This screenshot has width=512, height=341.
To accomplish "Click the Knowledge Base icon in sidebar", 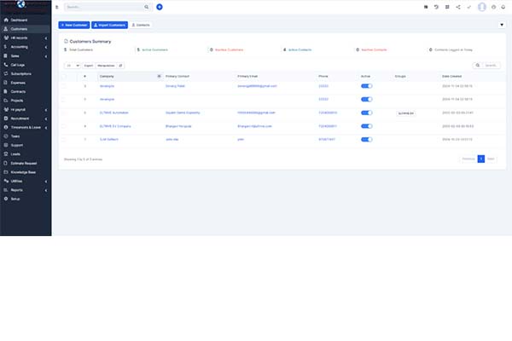I will click(x=6, y=172).
